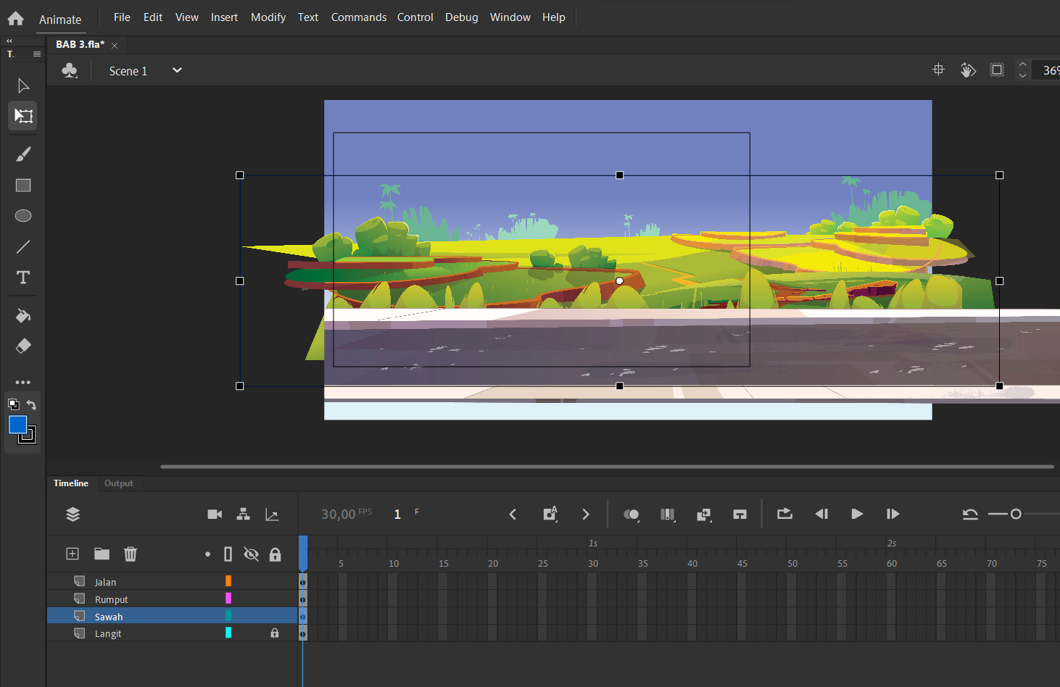Screen dimensions: 1060x687
Task: Click the blue fill color swatch
Action: (x=17, y=425)
